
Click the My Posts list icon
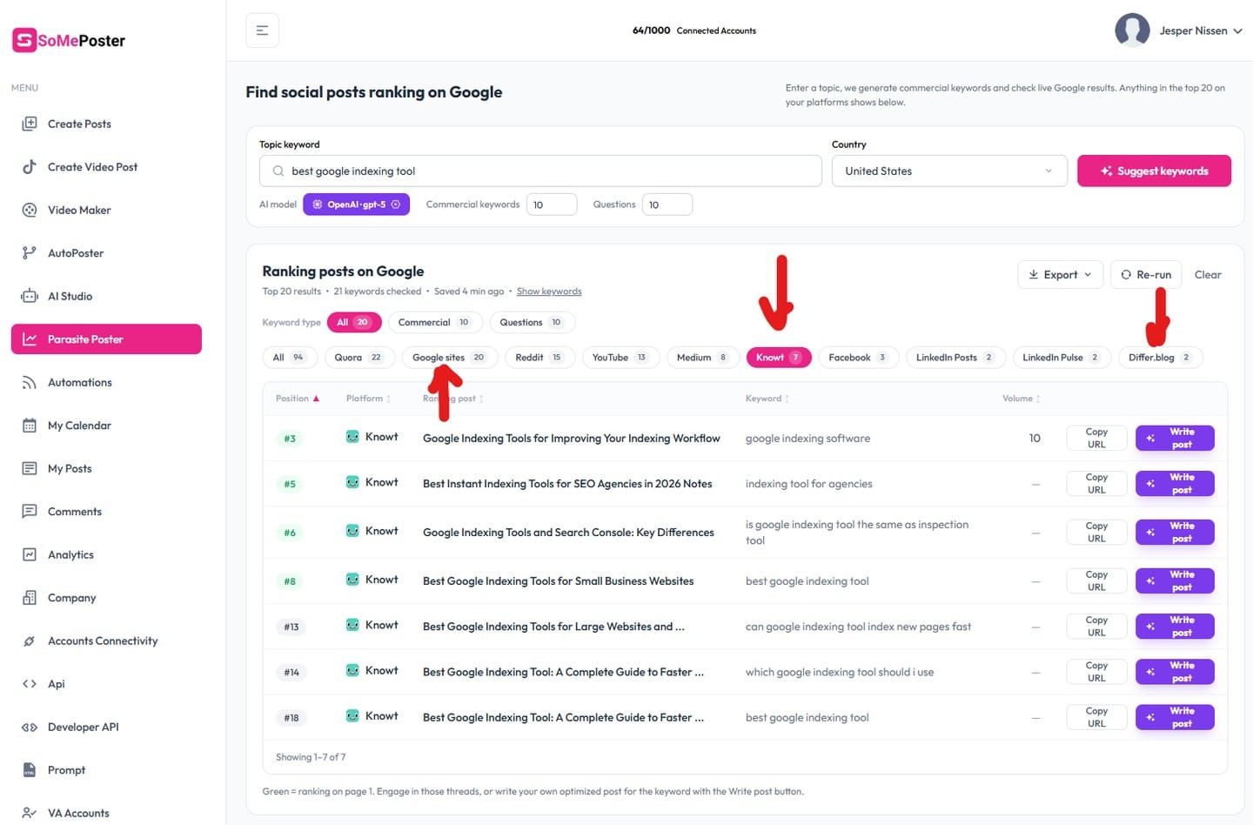pyautogui.click(x=30, y=468)
